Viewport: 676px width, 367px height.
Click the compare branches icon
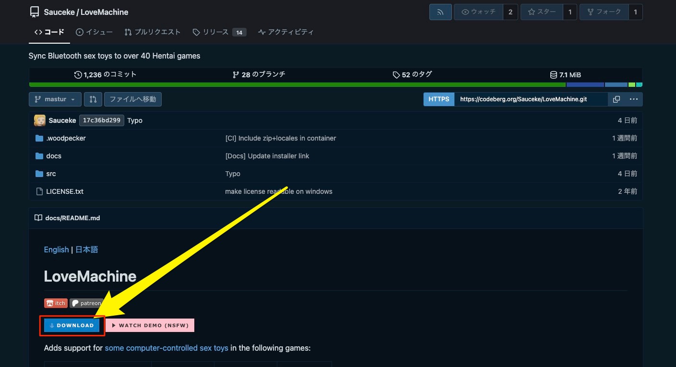pyautogui.click(x=93, y=99)
